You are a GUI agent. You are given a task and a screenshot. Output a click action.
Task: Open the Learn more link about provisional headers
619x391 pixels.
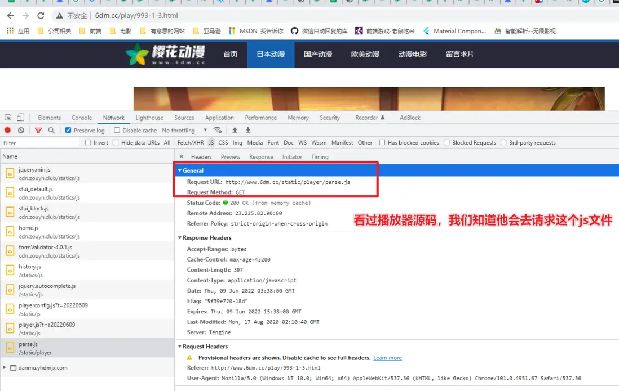point(387,357)
